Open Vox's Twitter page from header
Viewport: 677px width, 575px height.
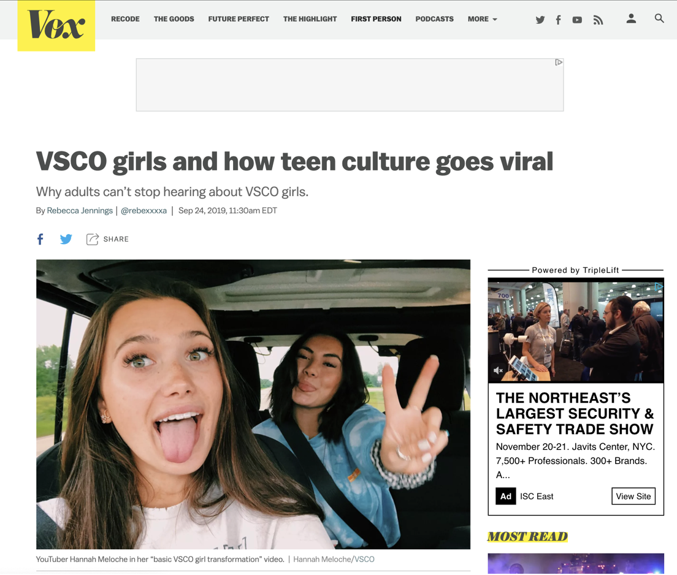pos(540,20)
